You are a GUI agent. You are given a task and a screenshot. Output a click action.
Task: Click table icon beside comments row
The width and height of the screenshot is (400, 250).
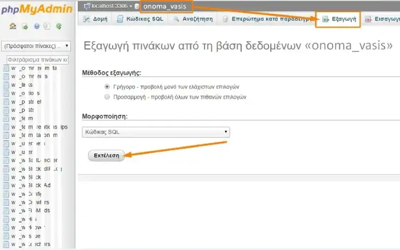[6, 76]
